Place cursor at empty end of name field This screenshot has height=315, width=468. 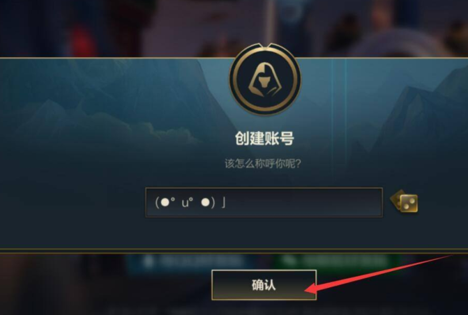tap(304, 202)
